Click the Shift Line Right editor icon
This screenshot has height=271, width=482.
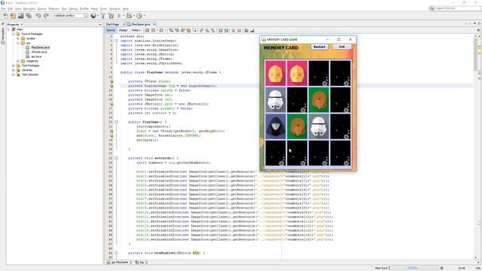point(226,30)
